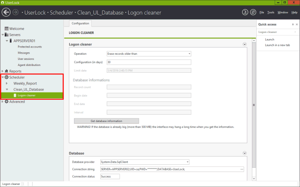300x187 pixels.
Task: Click the Advanced gear icon
Action: [x=6, y=101]
